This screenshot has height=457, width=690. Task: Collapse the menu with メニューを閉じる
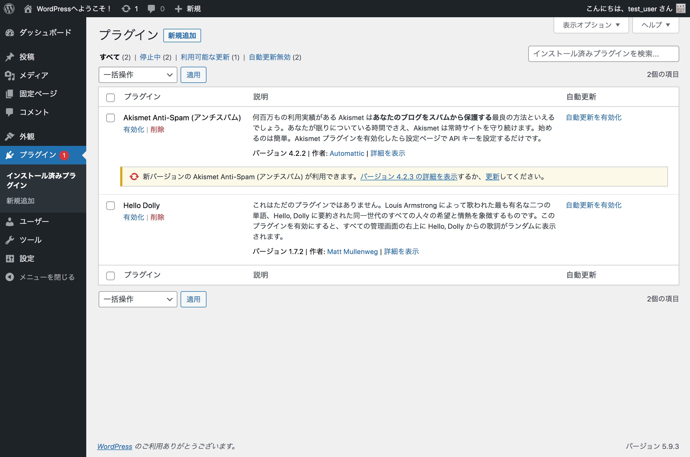pyautogui.click(x=47, y=277)
